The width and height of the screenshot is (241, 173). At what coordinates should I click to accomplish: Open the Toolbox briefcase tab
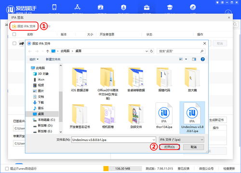[x=147, y=7]
